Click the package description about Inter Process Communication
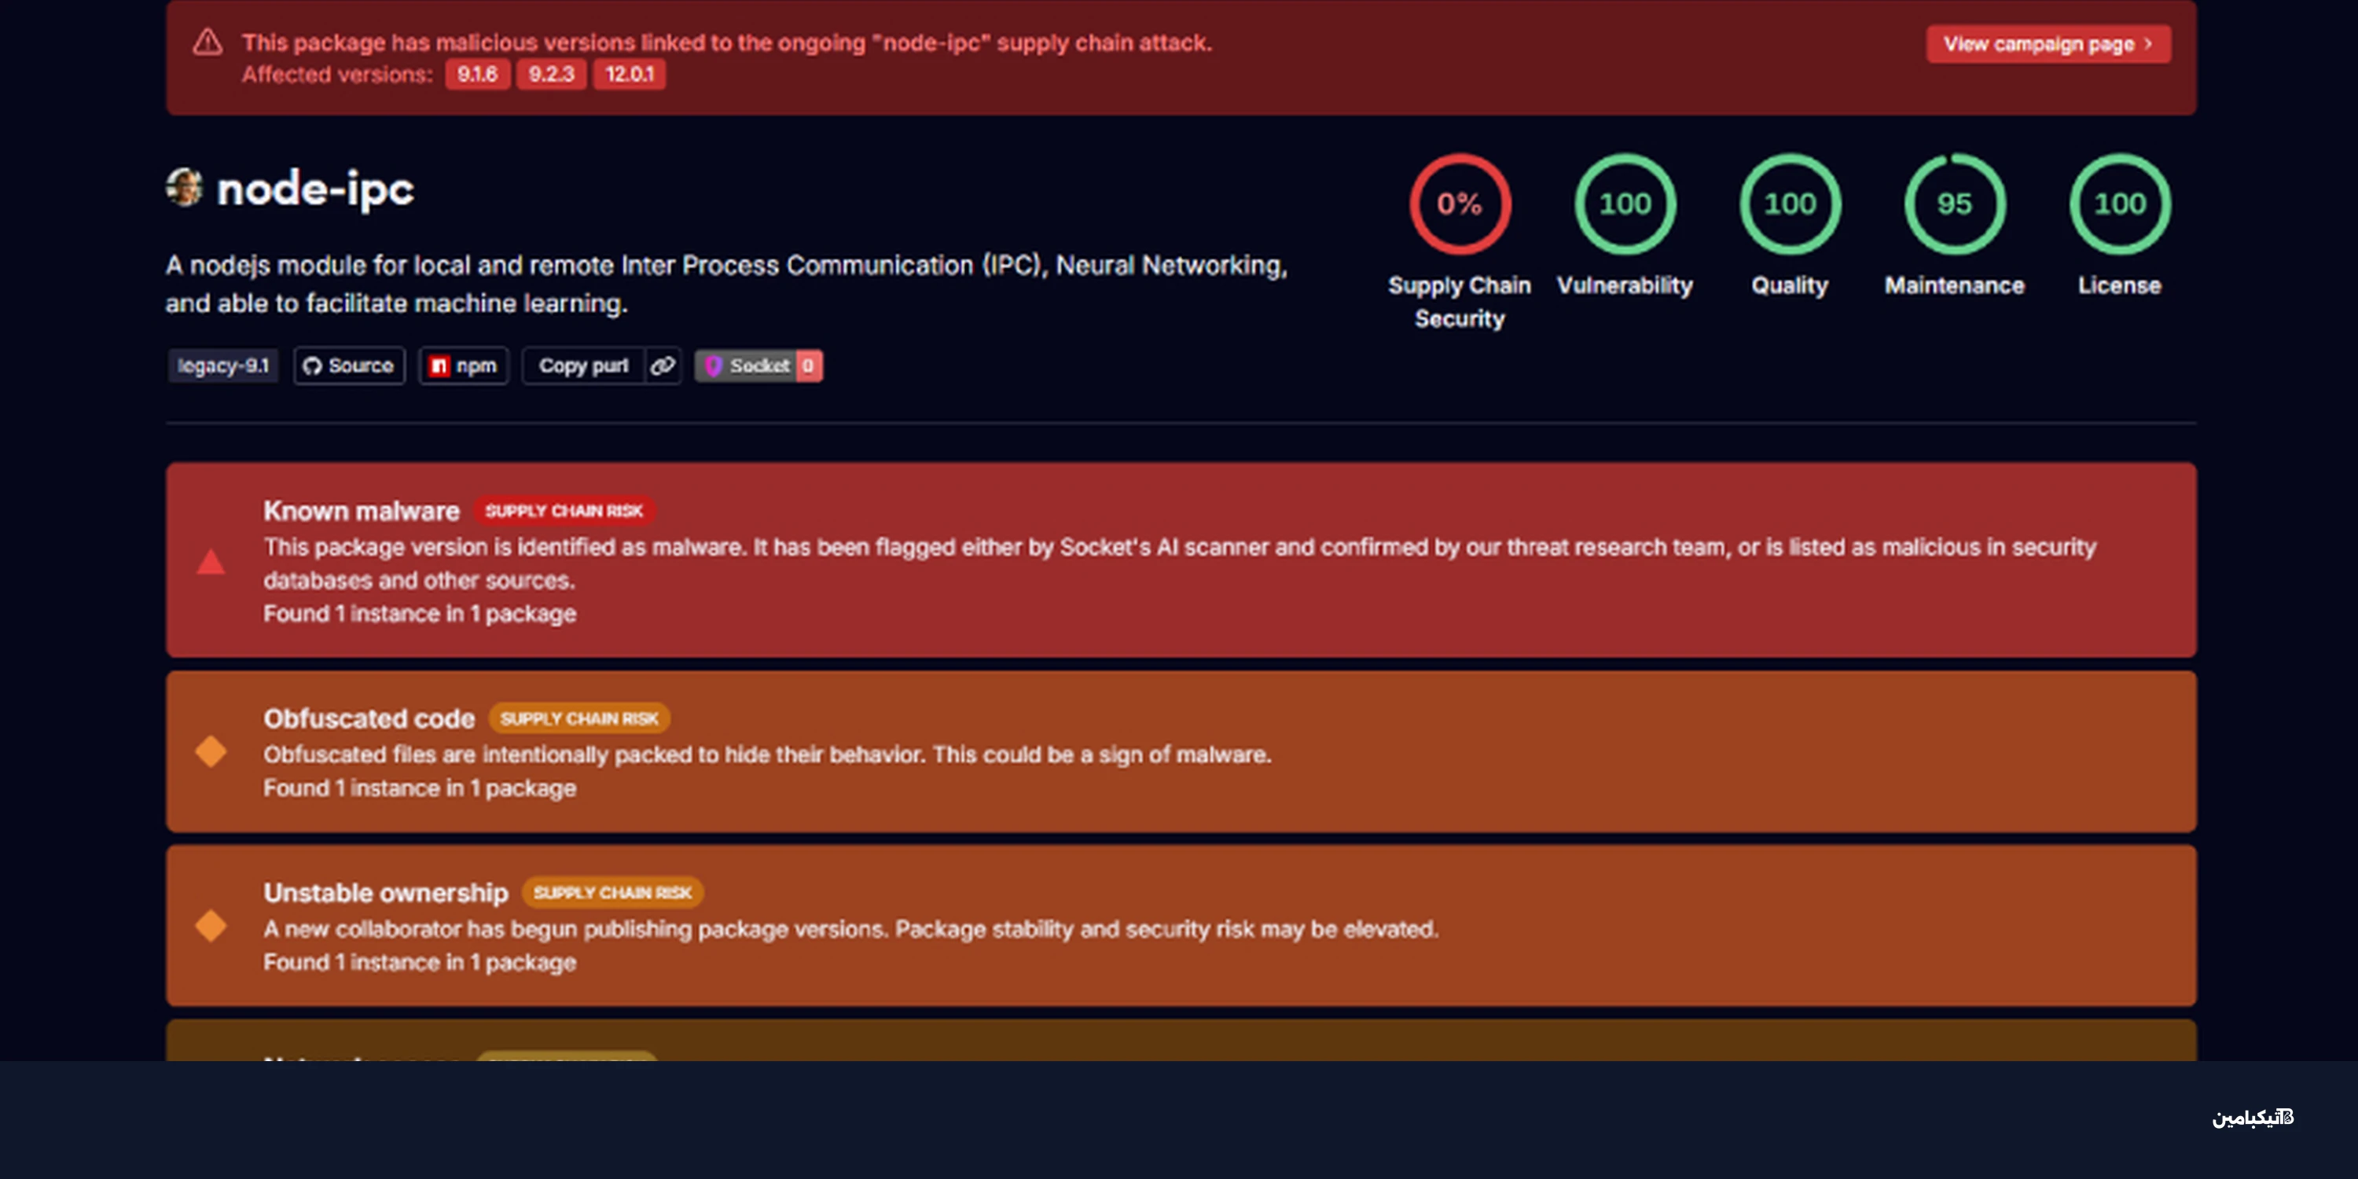The width and height of the screenshot is (2358, 1179). click(726, 284)
